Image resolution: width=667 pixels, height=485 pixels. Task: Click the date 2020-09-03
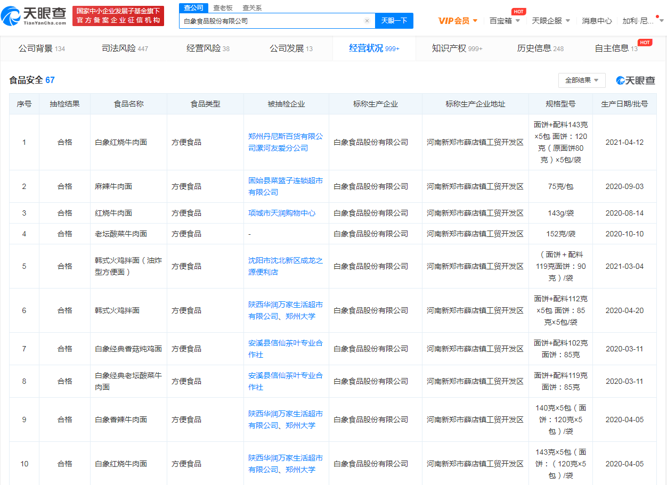click(x=624, y=186)
